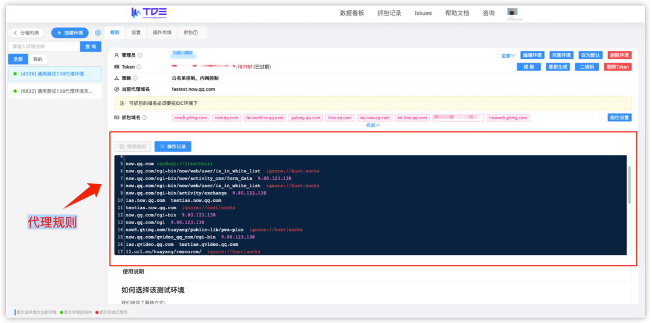This screenshot has width=652, height=323.
Task: Click the TDE logo
Action: point(149,13)
